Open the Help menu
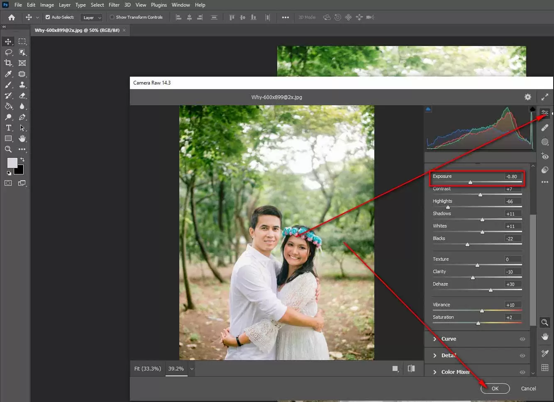Screen dimensions: 554x402 pos(200,5)
